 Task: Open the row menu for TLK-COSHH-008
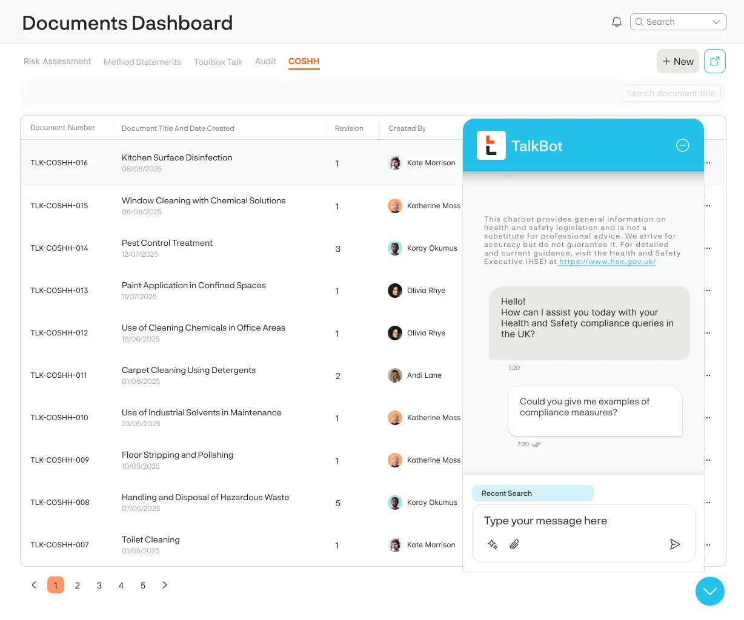[708, 503]
